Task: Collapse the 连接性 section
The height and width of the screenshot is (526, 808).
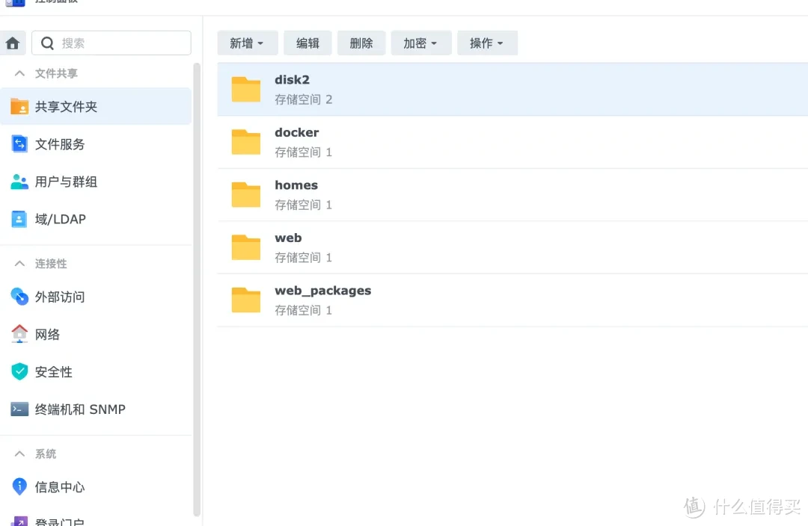Action: pos(18,263)
